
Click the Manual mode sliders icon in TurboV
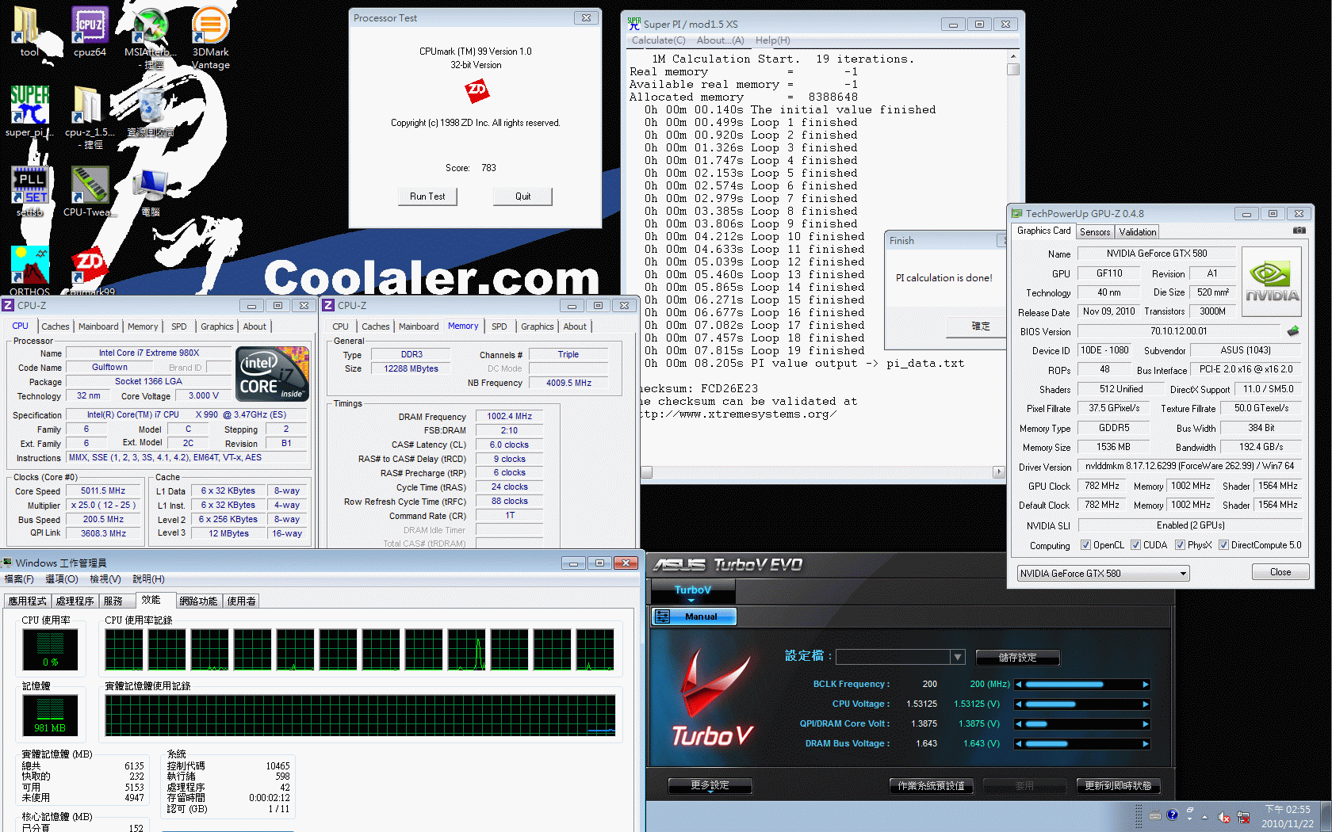pos(663,616)
